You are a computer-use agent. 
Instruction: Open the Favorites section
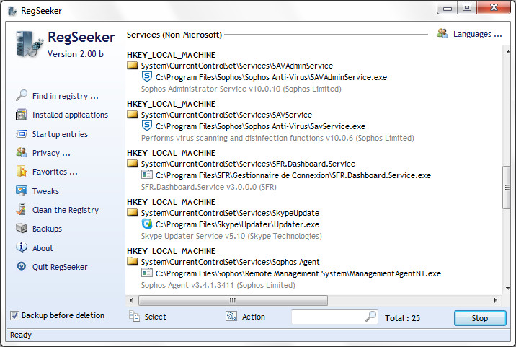[x=55, y=172]
